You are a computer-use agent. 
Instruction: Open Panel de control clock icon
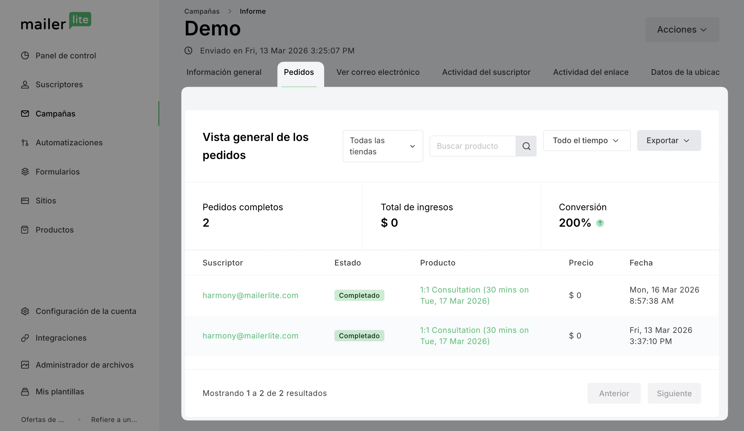(25, 56)
